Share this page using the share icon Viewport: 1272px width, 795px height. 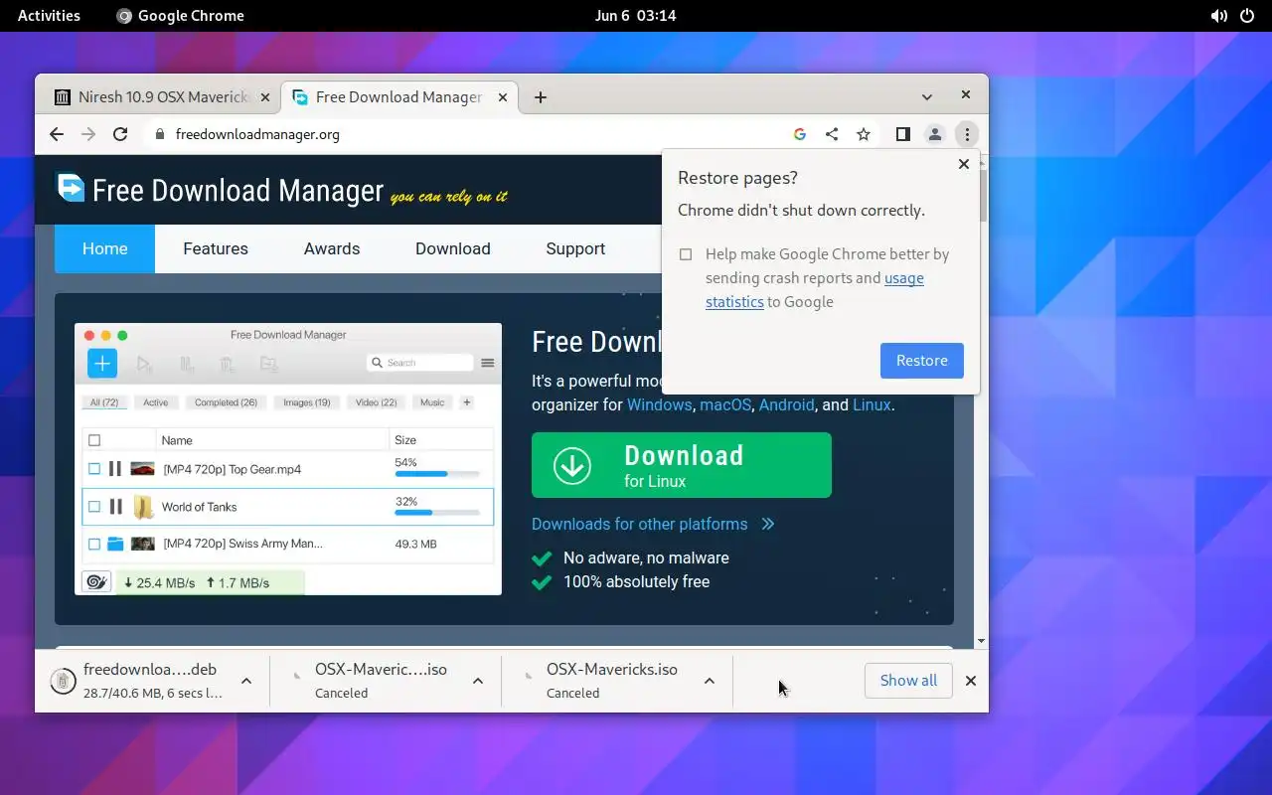click(x=832, y=134)
